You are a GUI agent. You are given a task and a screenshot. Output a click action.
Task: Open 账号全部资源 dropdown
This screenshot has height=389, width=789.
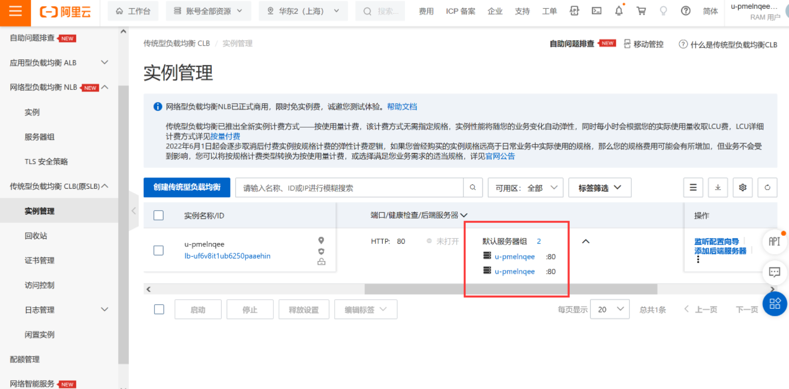click(208, 11)
